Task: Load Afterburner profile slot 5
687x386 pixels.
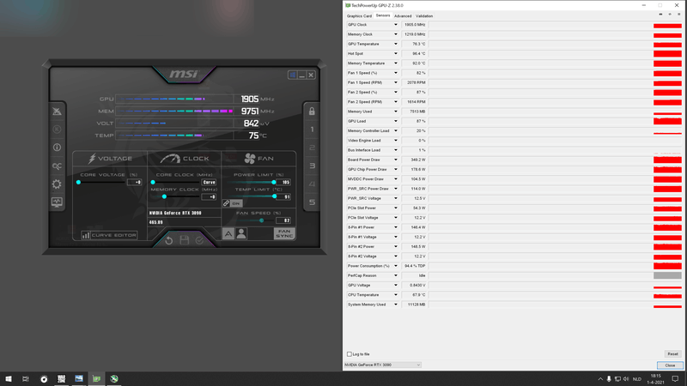Action: [312, 202]
